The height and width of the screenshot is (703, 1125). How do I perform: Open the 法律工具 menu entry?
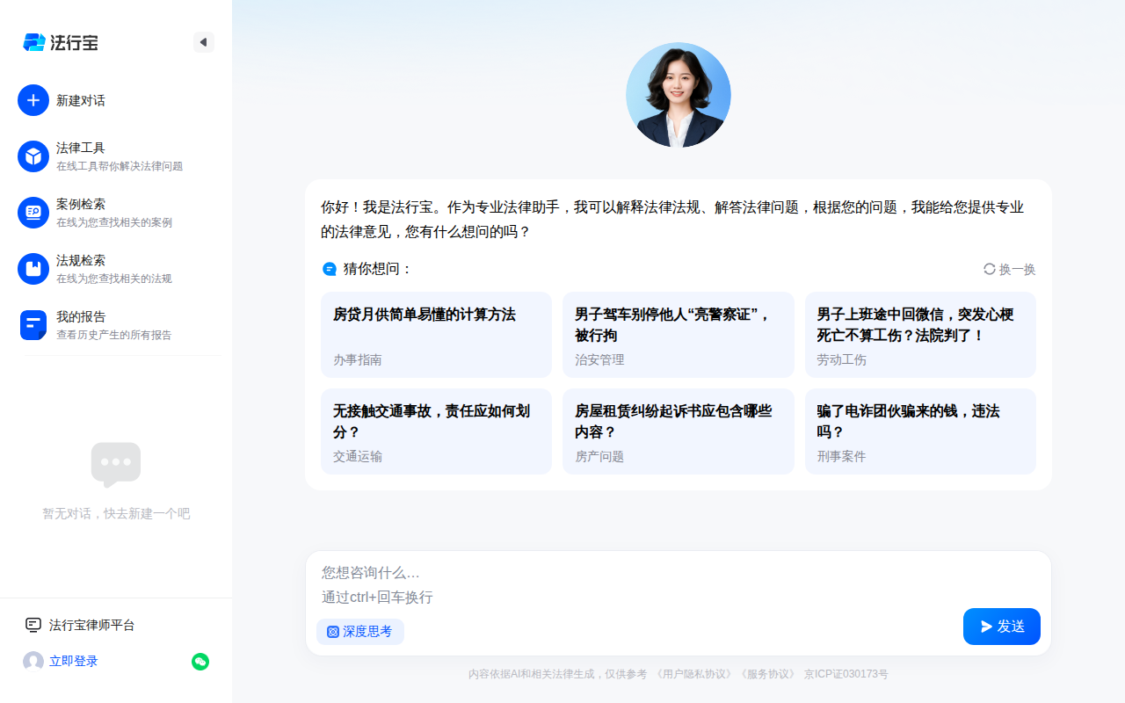(120, 156)
